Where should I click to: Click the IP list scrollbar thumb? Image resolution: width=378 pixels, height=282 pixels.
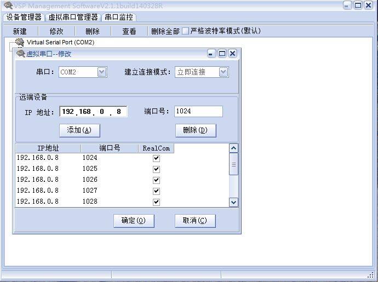pos(233,164)
